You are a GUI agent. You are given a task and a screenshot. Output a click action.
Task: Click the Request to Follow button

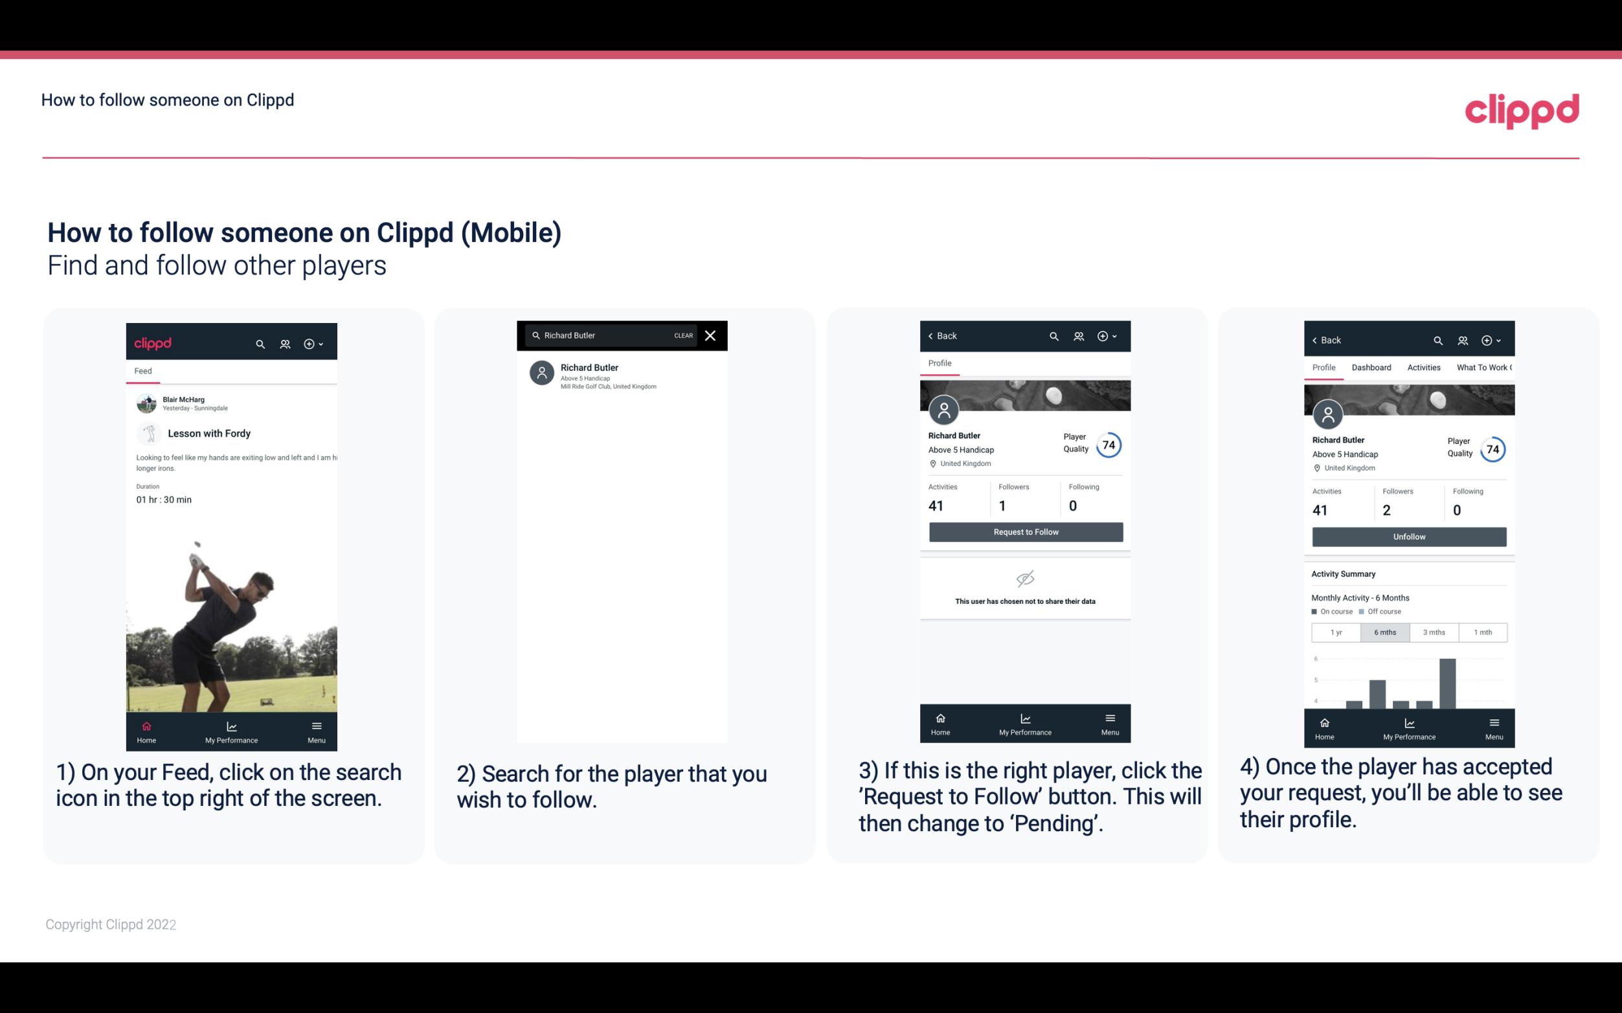coord(1024,531)
